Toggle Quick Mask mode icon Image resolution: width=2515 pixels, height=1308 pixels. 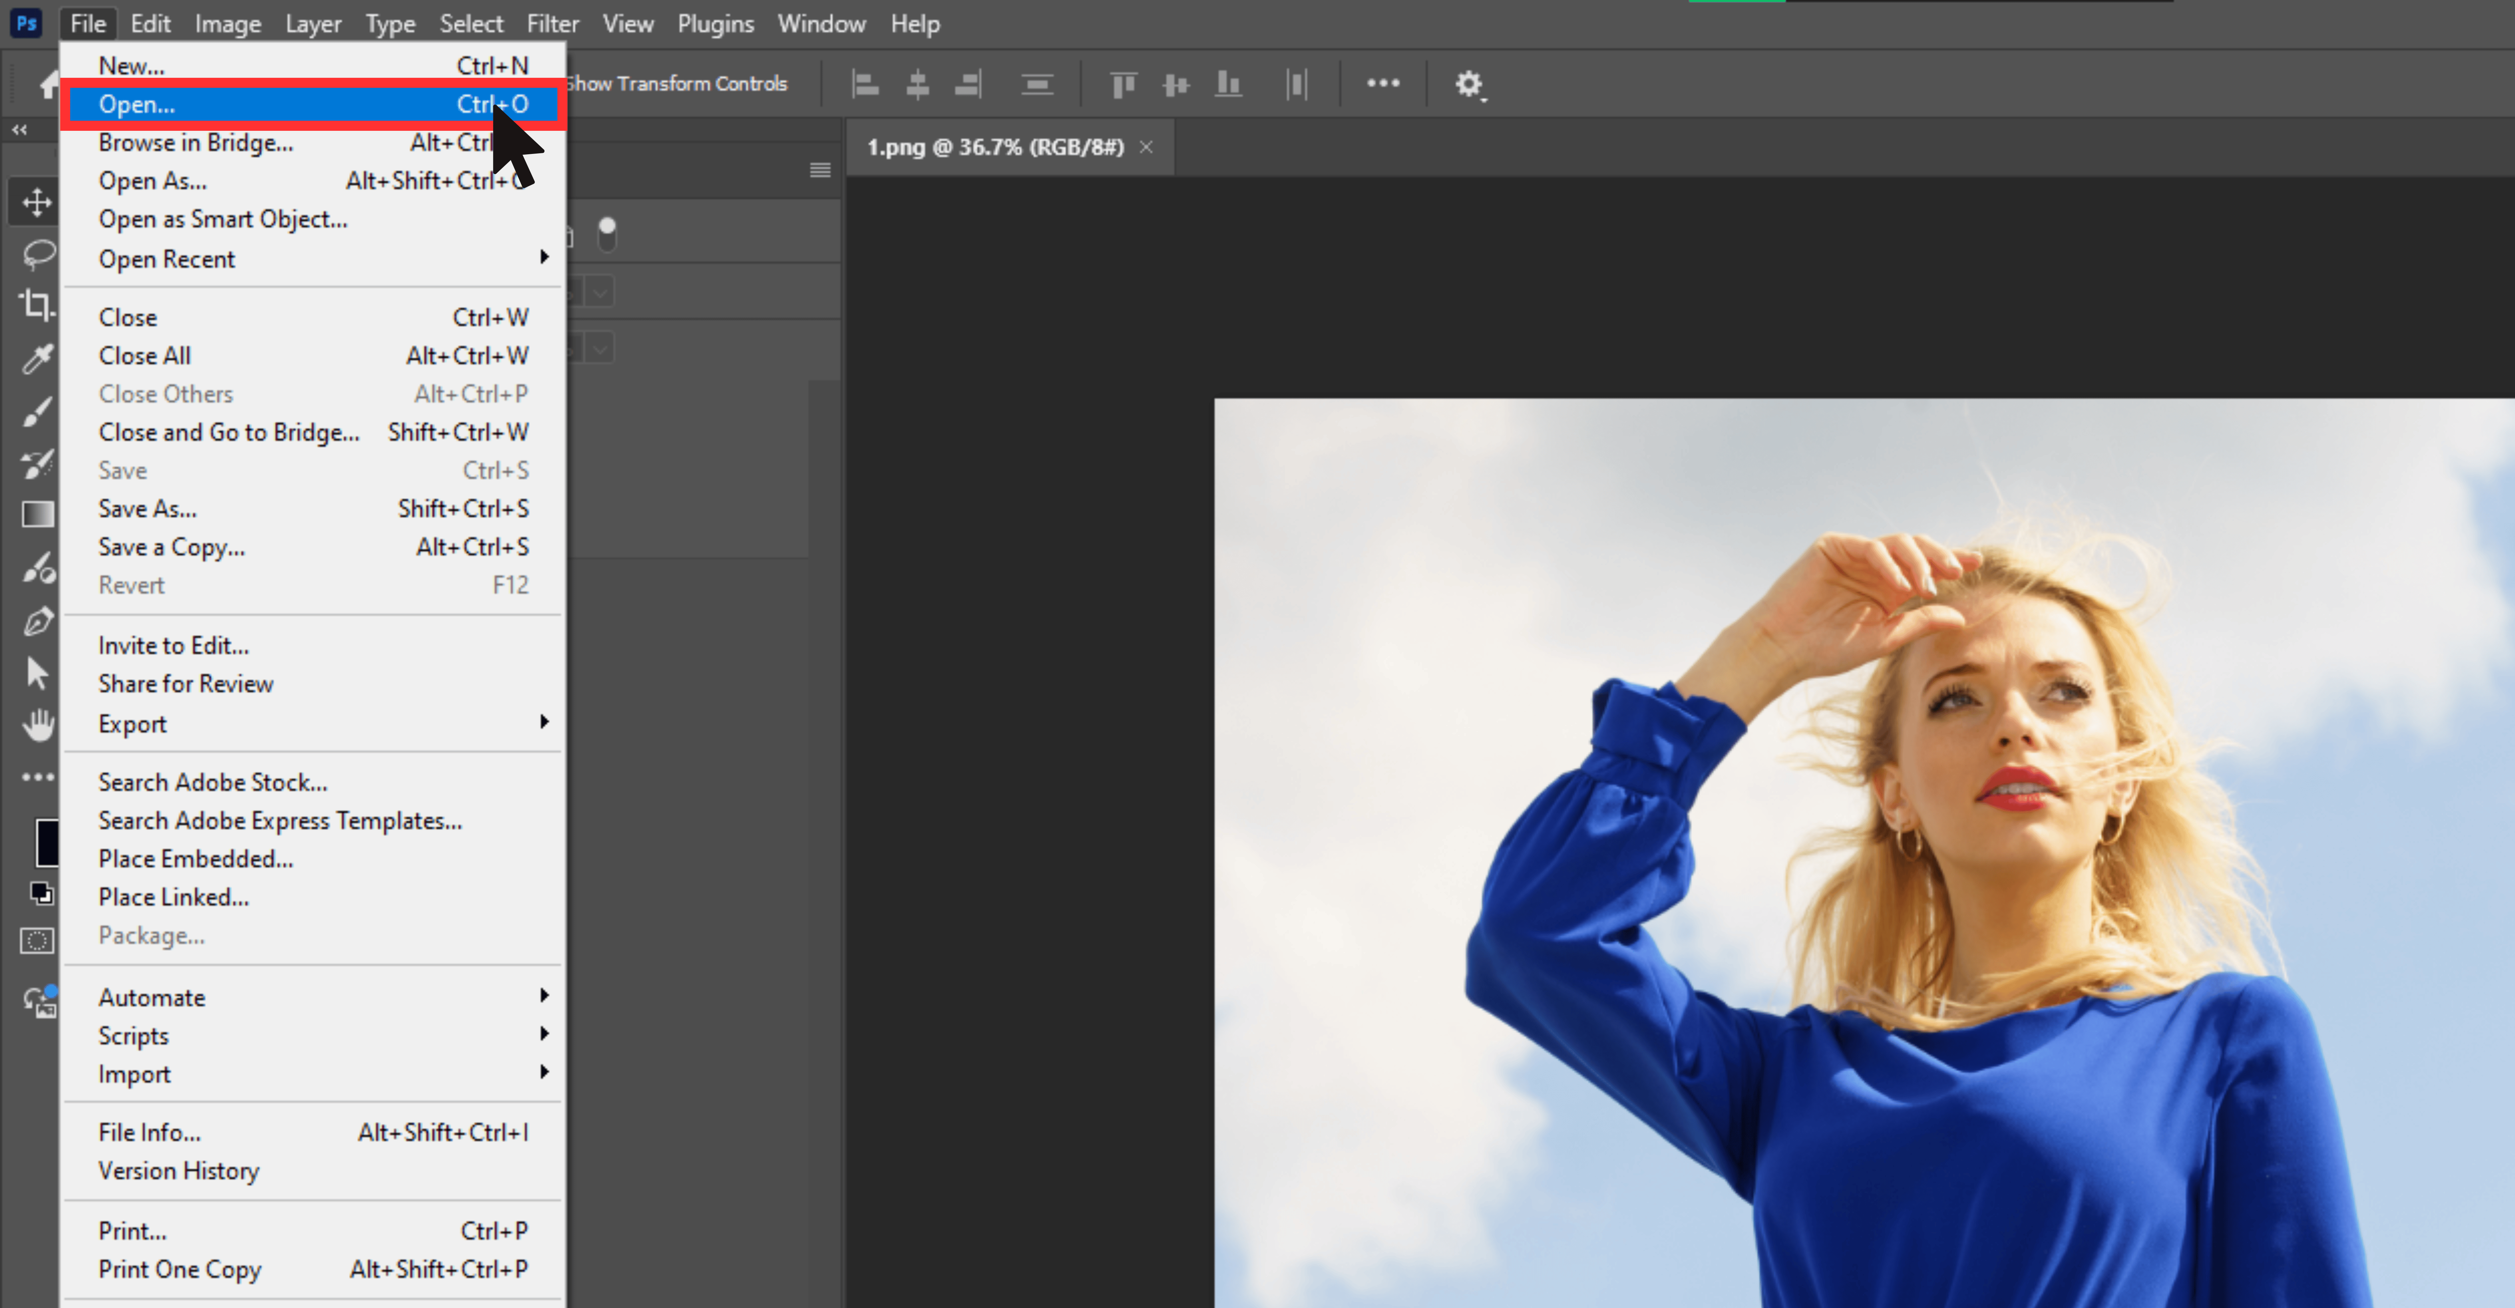(37, 941)
